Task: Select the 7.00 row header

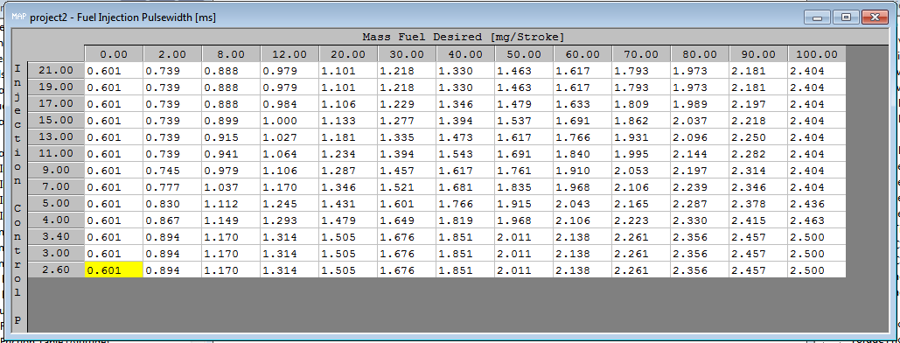Action: (x=56, y=187)
